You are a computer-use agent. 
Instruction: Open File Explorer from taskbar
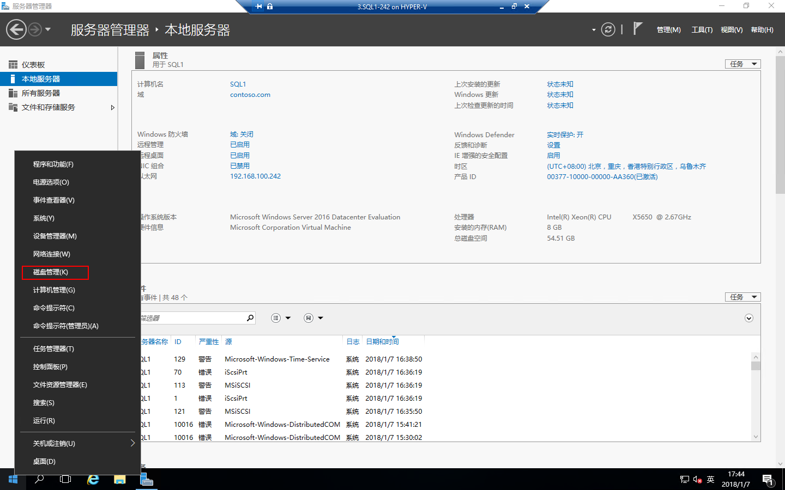click(120, 479)
